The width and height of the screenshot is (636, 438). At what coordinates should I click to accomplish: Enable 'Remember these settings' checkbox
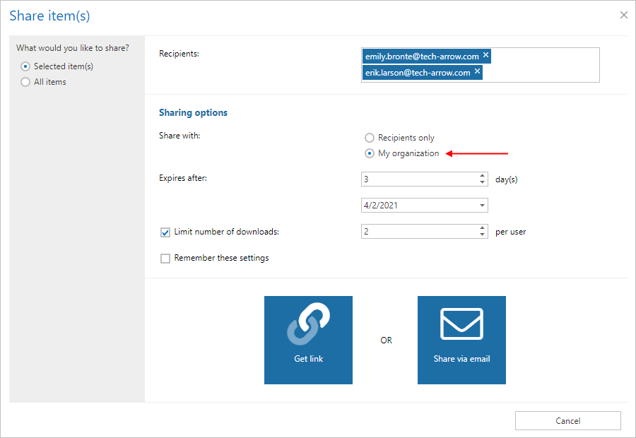(x=165, y=259)
